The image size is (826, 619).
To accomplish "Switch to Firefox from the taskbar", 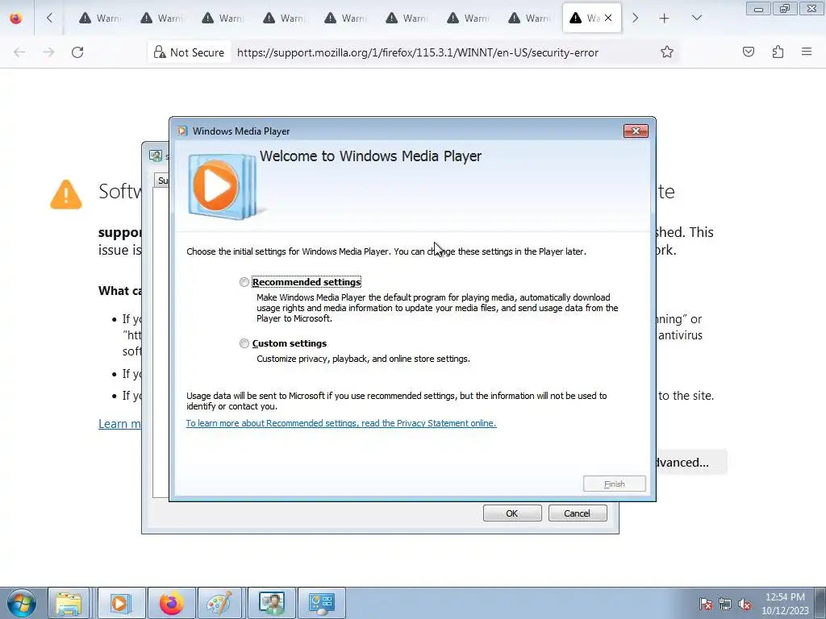I will (x=172, y=603).
